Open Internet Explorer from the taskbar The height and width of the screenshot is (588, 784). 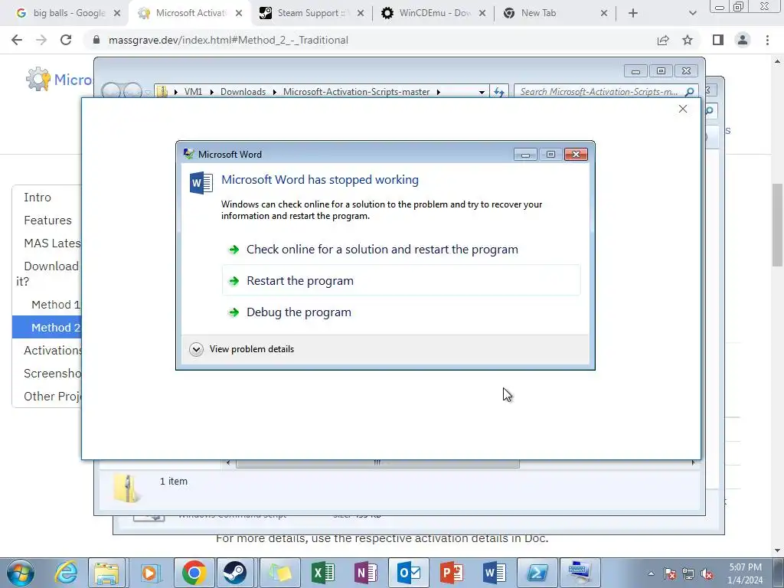coord(66,573)
